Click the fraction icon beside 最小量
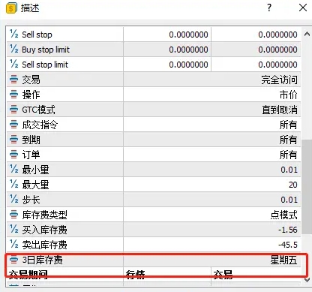 14,169
